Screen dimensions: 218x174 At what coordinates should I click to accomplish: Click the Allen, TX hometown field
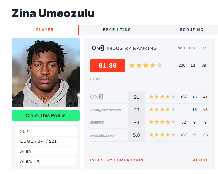pyautogui.click(x=46, y=161)
